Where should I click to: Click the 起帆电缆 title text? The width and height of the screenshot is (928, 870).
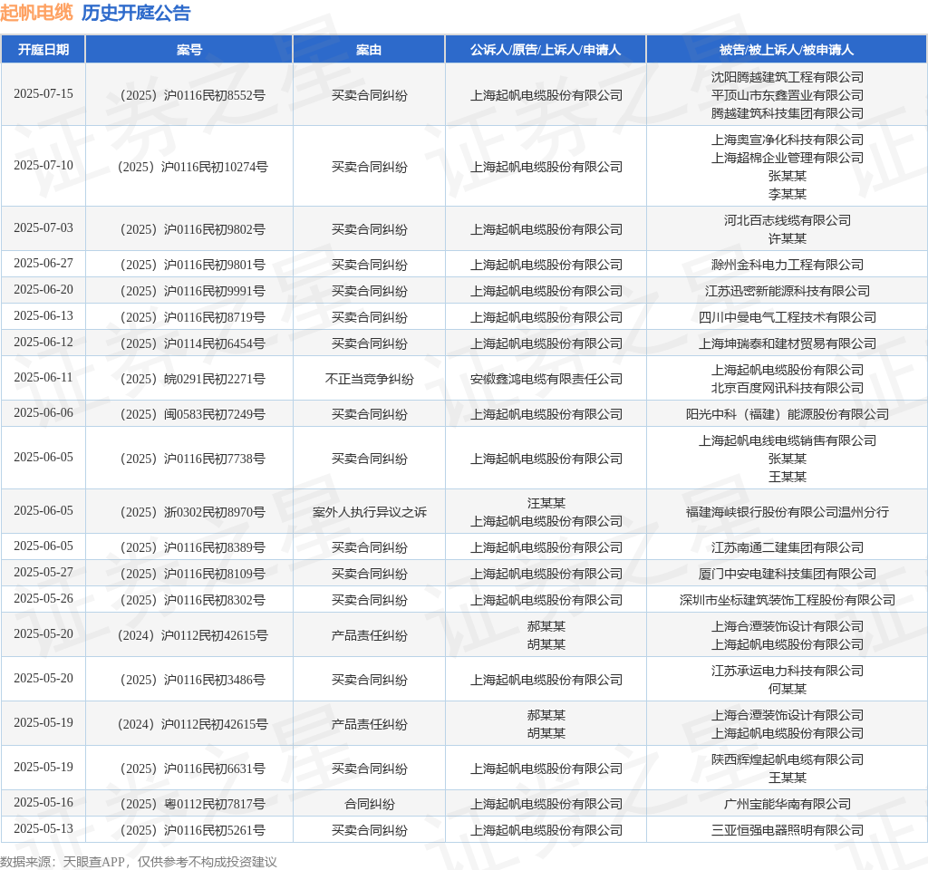click(36, 13)
